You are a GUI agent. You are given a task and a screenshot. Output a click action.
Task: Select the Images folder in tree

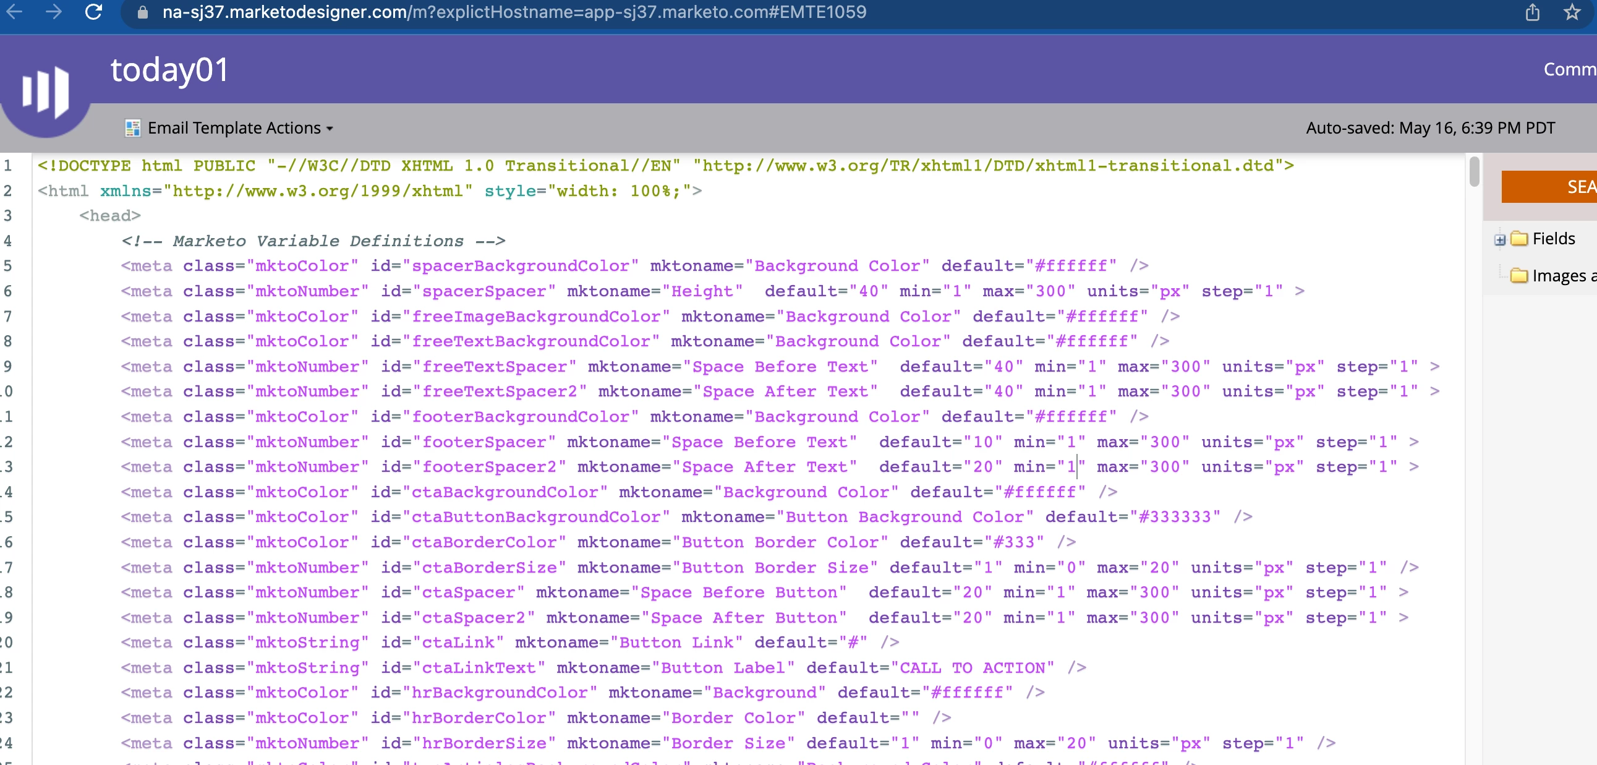(x=1556, y=275)
